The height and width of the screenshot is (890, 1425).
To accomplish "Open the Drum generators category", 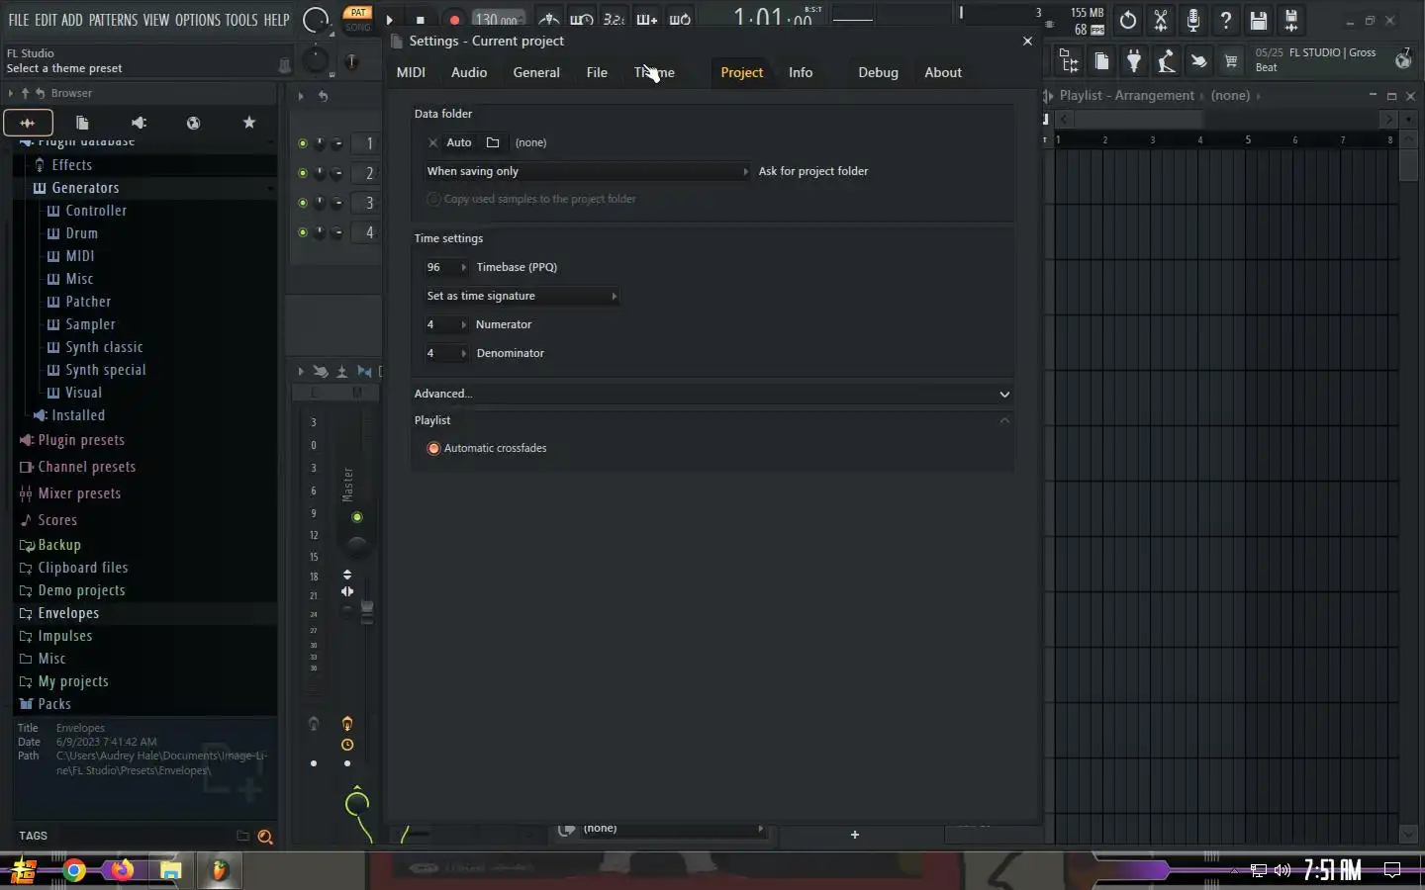I will (x=81, y=233).
